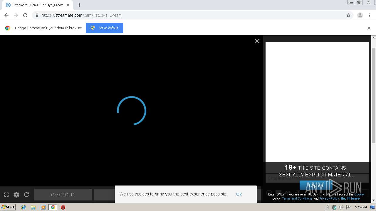Open Privacy Policy link
The width and height of the screenshot is (376, 211).
tap(329, 198)
